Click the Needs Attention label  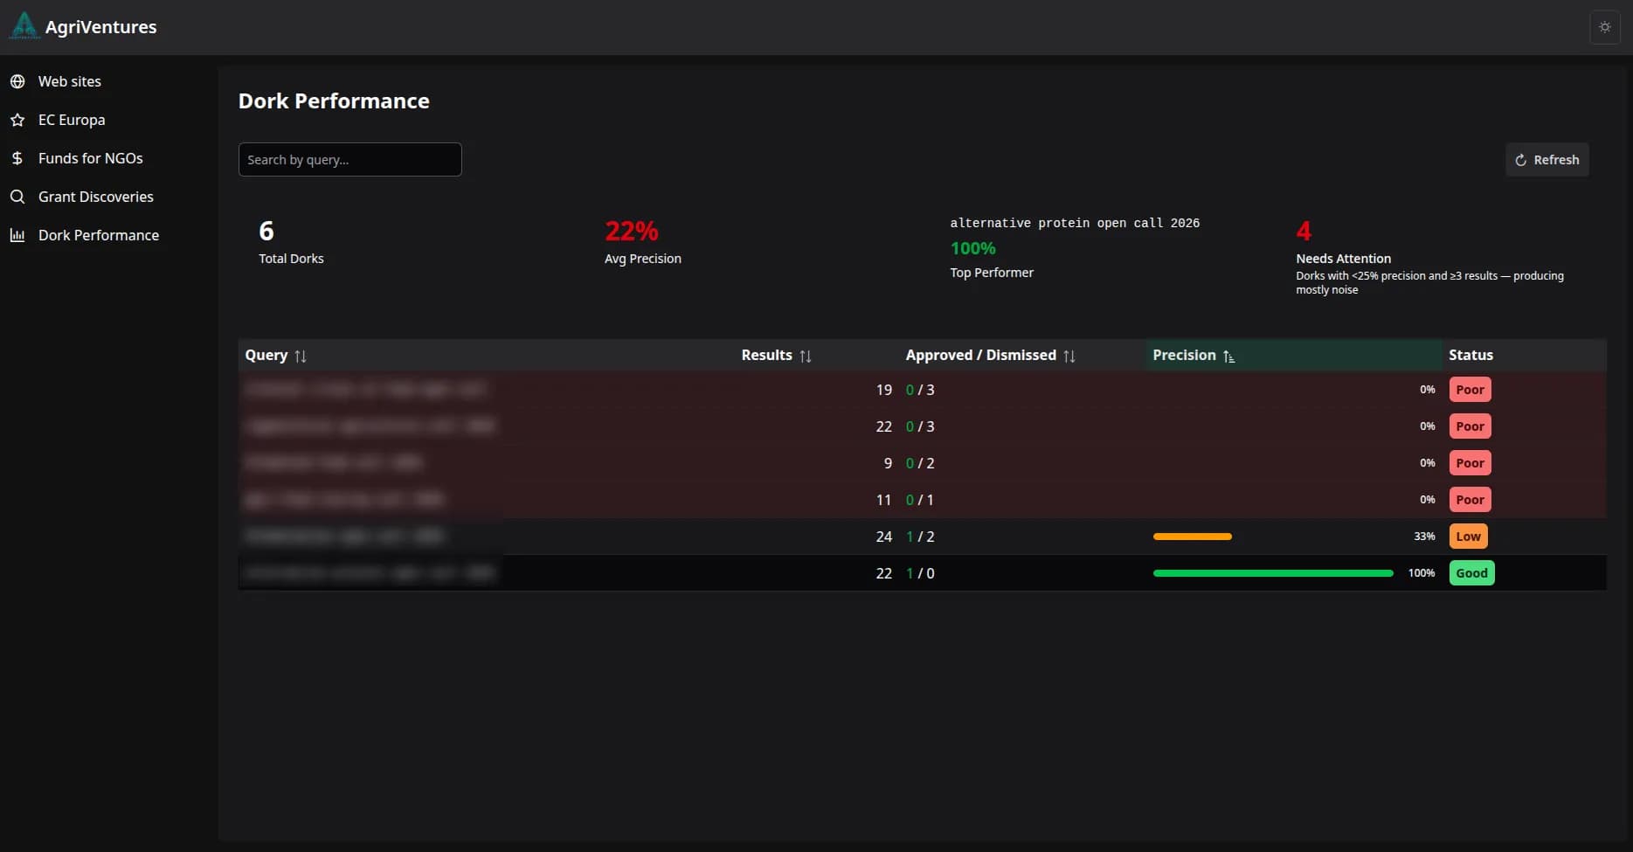pyautogui.click(x=1343, y=259)
